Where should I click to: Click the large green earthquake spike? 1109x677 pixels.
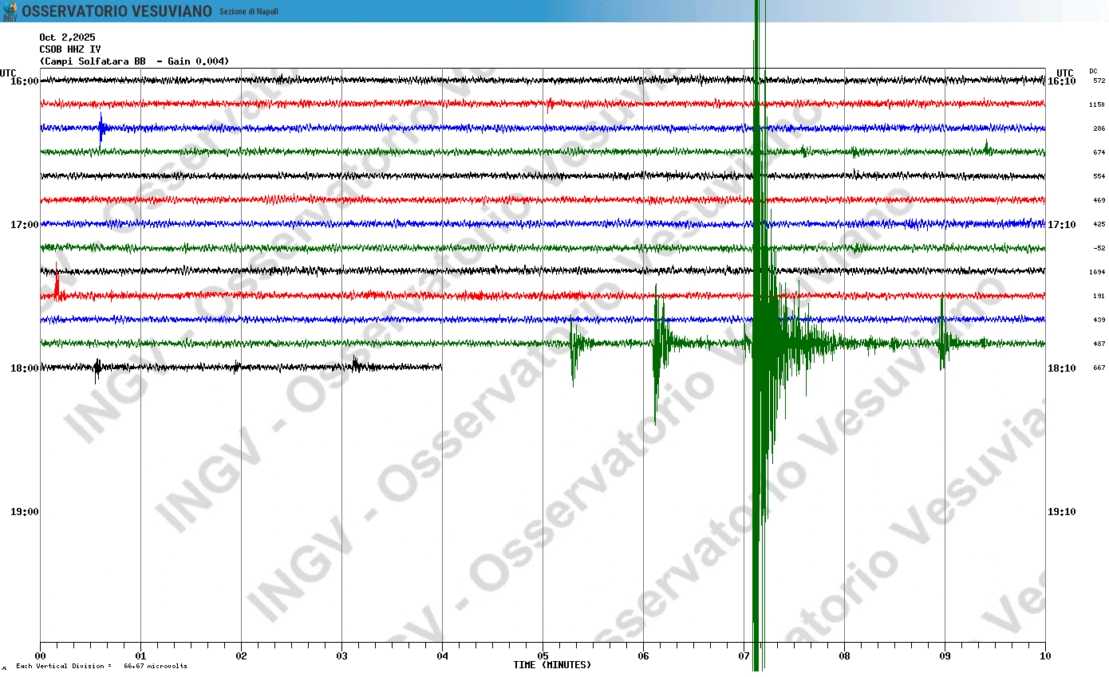coord(755,343)
